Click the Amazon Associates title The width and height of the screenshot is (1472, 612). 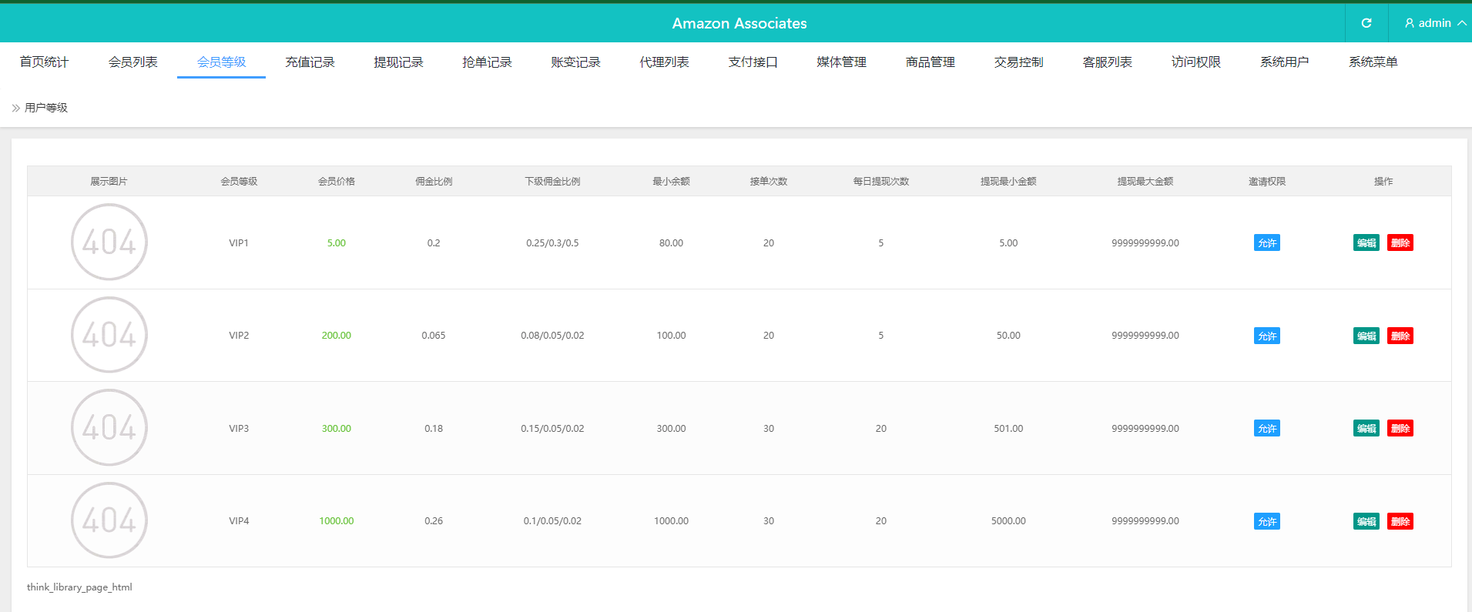click(739, 23)
